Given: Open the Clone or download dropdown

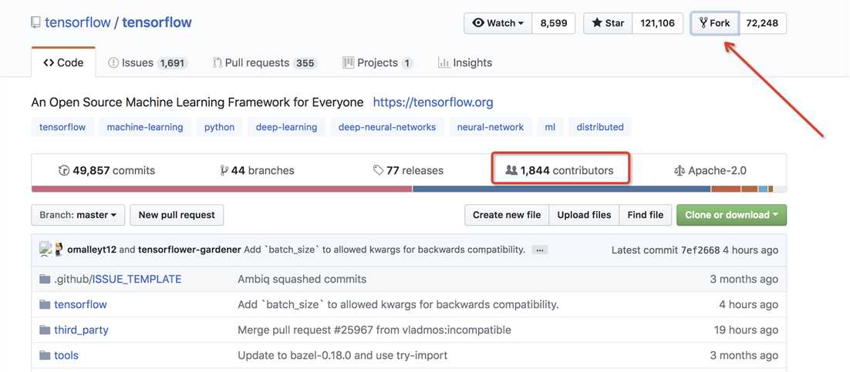Looking at the screenshot, I should tap(732, 215).
